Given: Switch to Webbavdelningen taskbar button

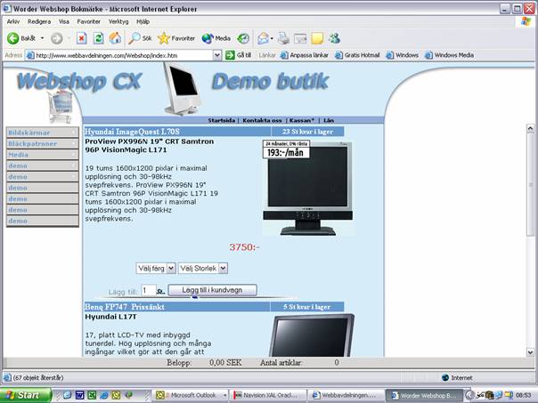Looking at the screenshot, I should click(346, 395).
